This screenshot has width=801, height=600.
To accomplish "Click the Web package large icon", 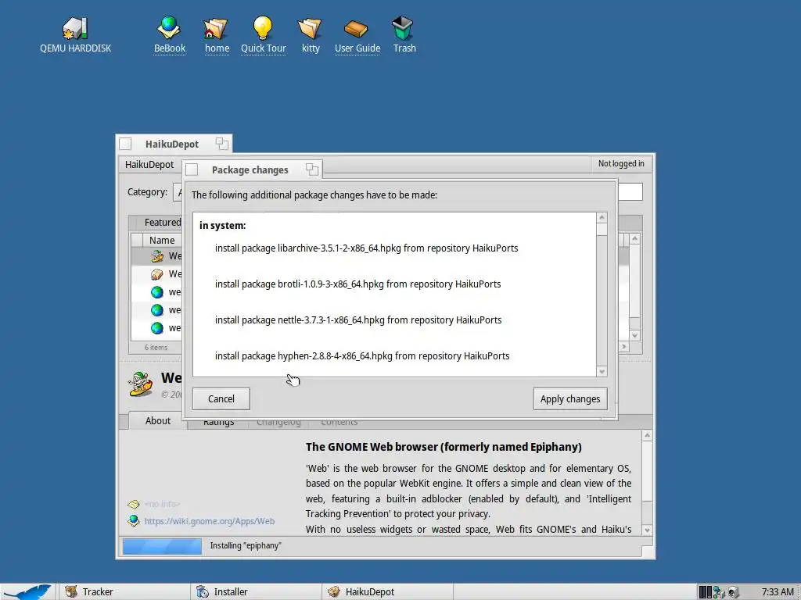I will (140, 384).
